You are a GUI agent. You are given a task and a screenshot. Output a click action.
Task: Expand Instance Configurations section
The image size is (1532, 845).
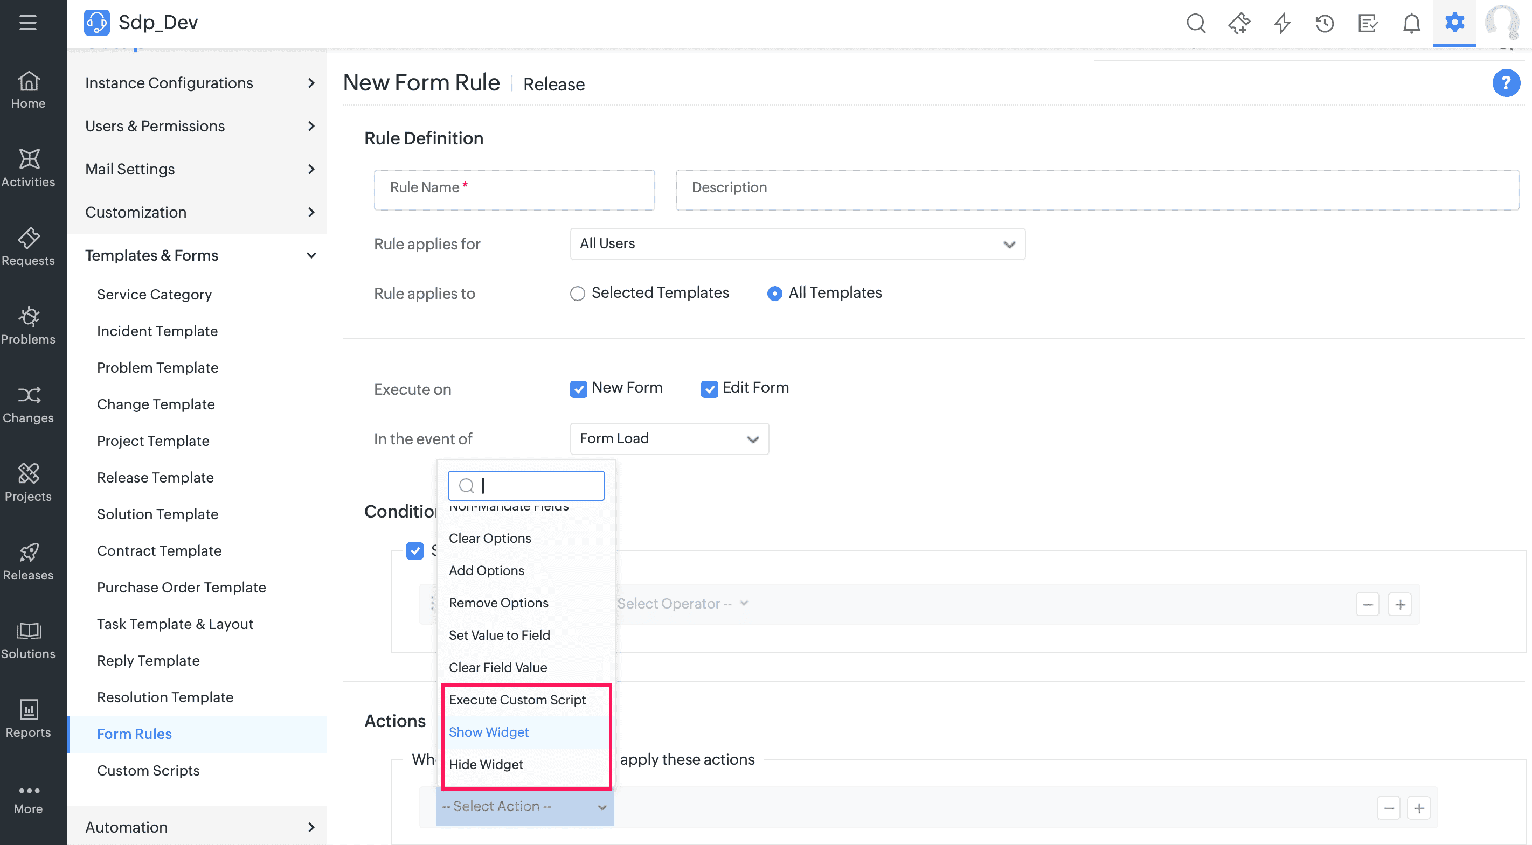tap(197, 82)
